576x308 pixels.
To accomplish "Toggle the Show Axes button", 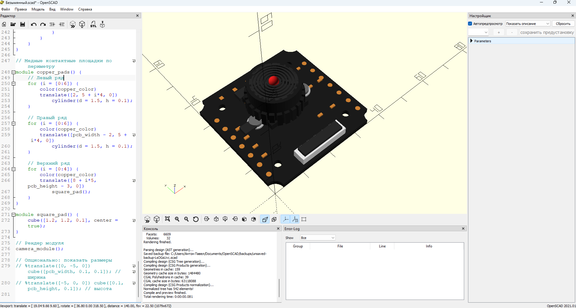I will pos(285,219).
